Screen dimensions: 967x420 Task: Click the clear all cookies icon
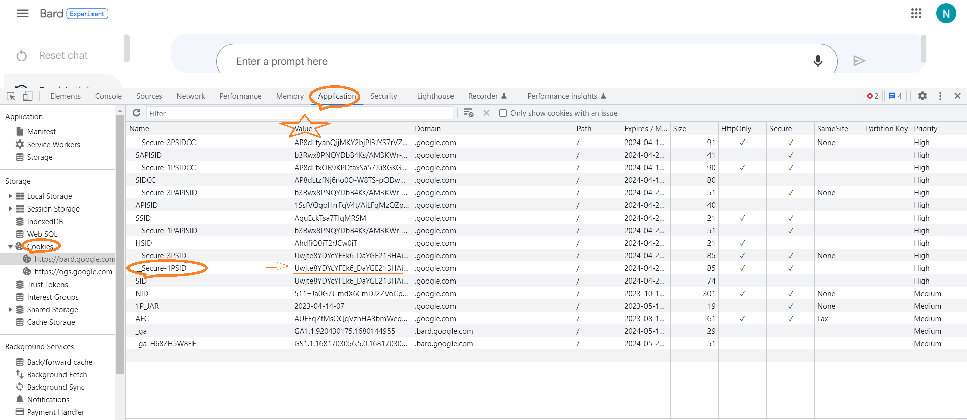pos(468,113)
